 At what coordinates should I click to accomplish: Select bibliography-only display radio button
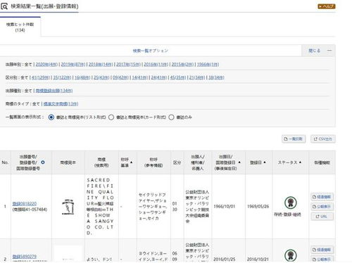click(171, 117)
